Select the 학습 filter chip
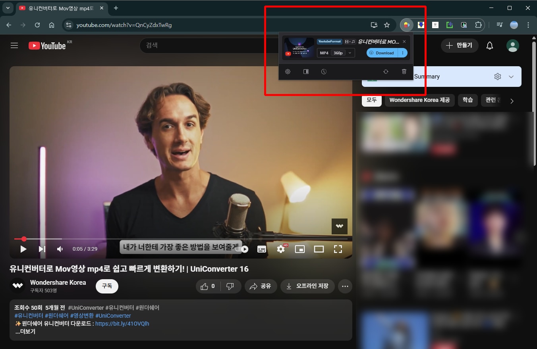537x349 pixels. pyautogui.click(x=468, y=100)
